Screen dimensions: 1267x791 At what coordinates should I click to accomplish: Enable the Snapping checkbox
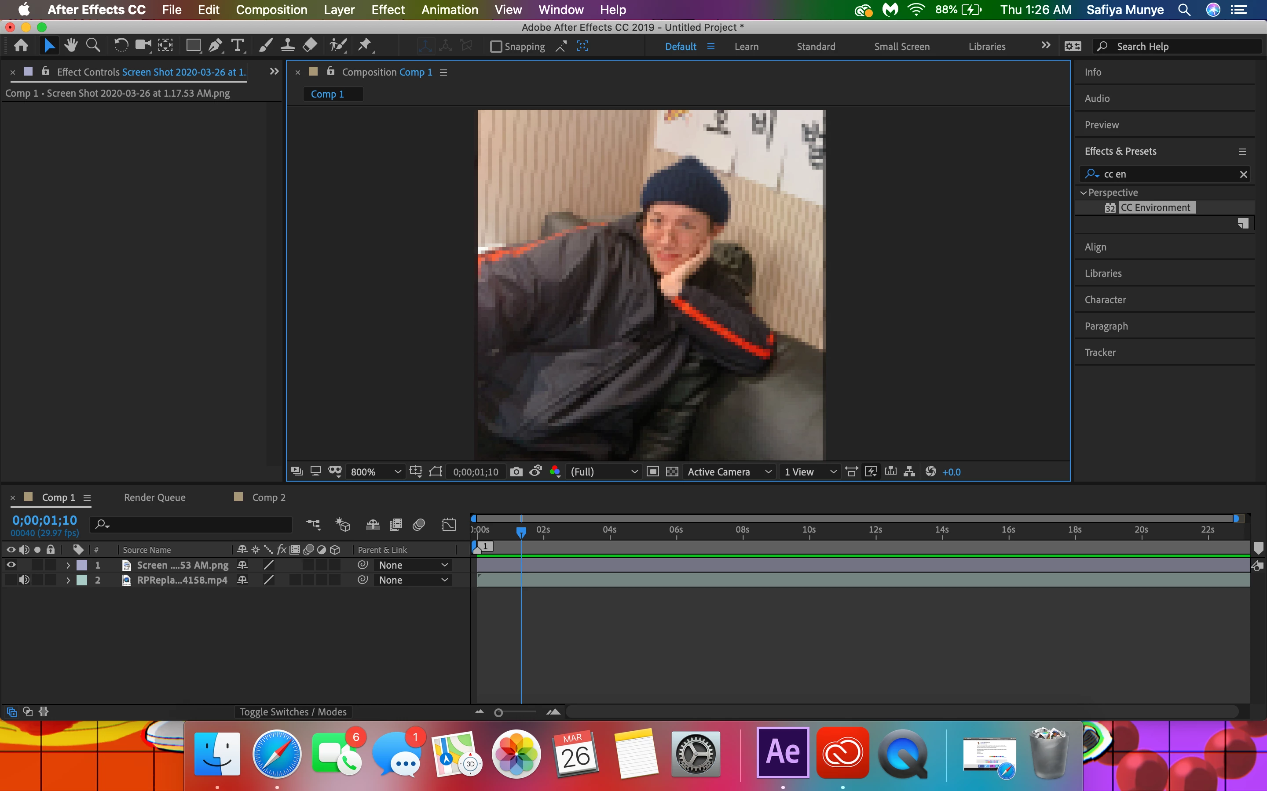click(496, 47)
